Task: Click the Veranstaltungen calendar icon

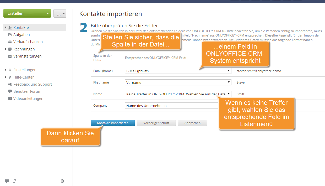Action: (x=10, y=56)
